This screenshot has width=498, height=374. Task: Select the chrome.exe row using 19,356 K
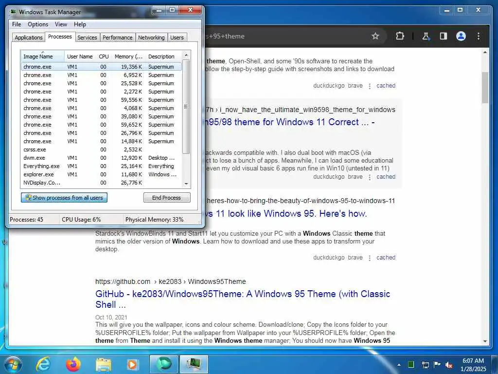pos(101,67)
